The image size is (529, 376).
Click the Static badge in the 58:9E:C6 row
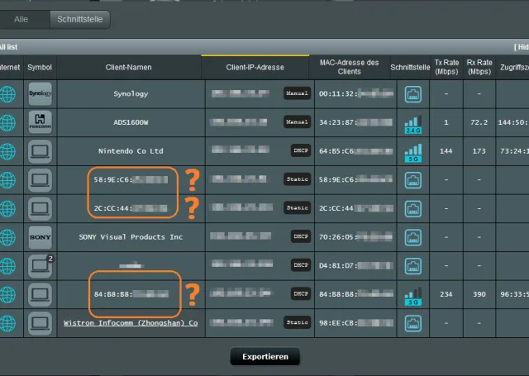click(x=297, y=179)
